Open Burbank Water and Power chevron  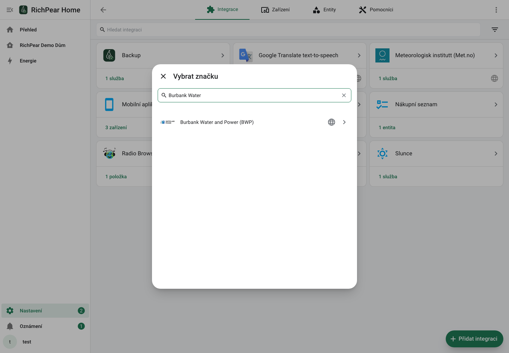click(344, 122)
